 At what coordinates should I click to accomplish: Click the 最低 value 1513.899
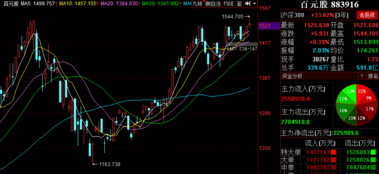366,42
